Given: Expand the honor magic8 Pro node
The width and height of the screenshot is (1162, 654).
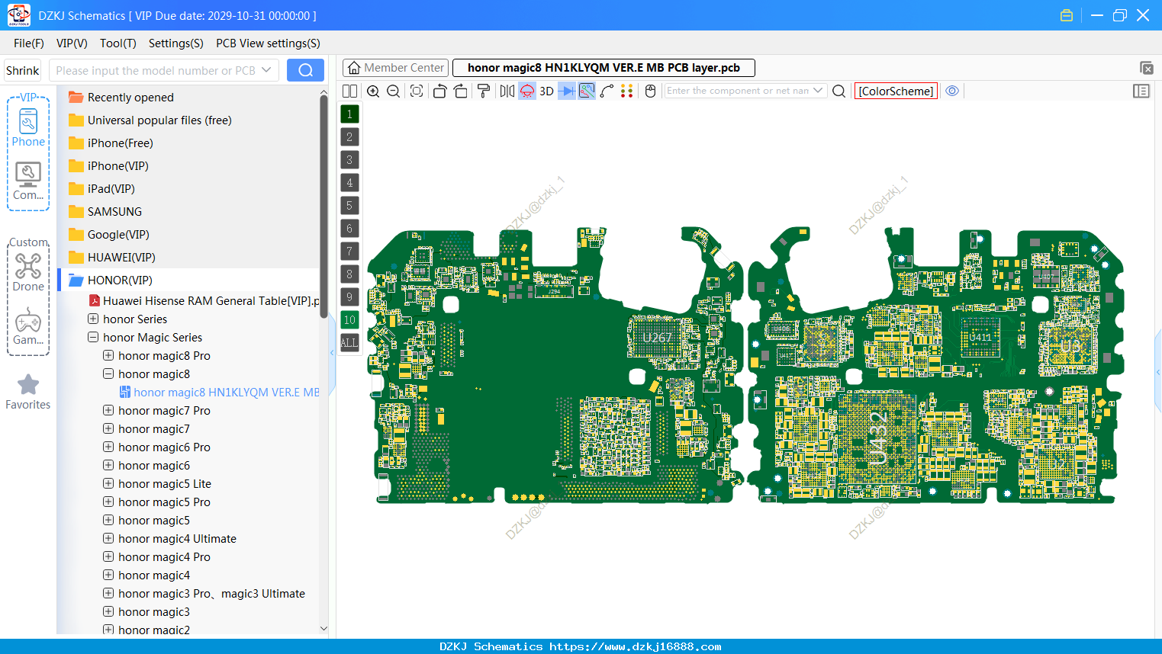Looking at the screenshot, I should [x=108, y=355].
